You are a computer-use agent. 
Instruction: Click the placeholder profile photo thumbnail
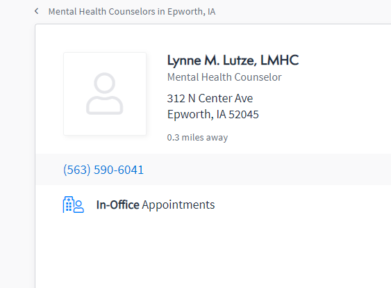click(105, 94)
